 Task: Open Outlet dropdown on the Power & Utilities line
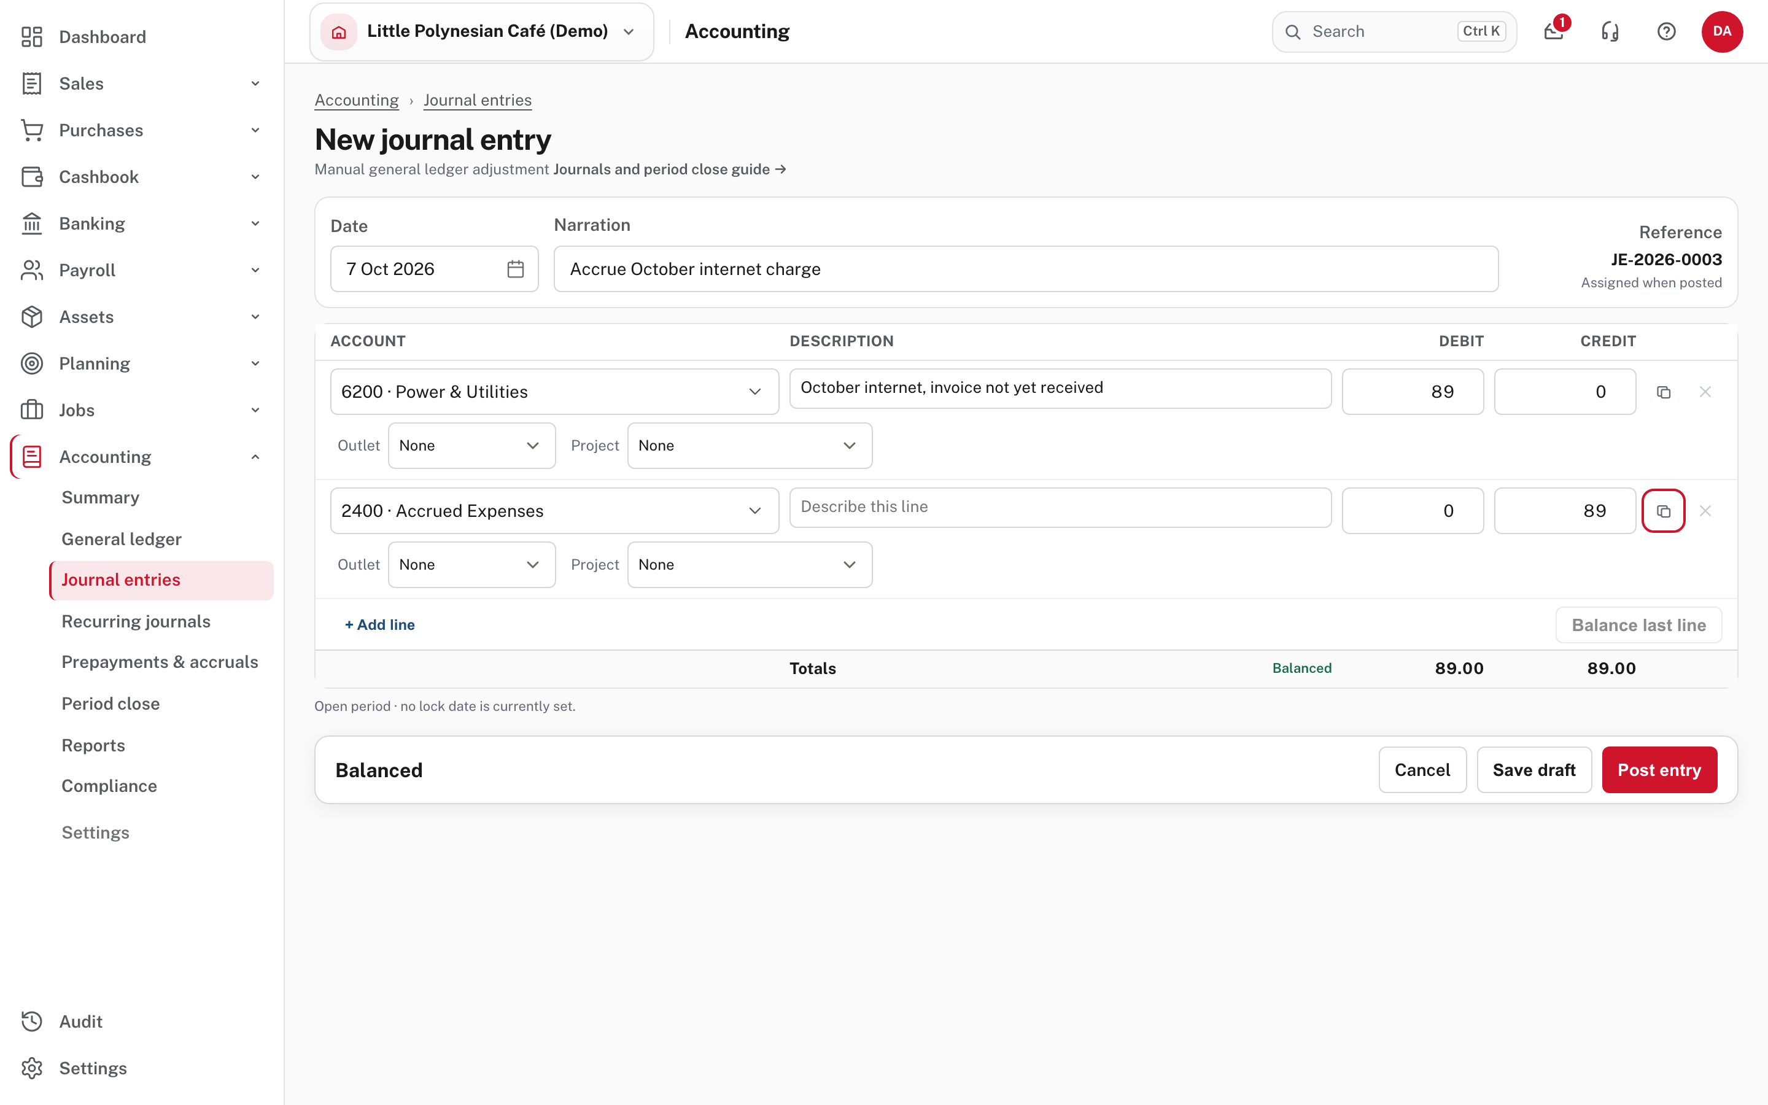point(471,446)
